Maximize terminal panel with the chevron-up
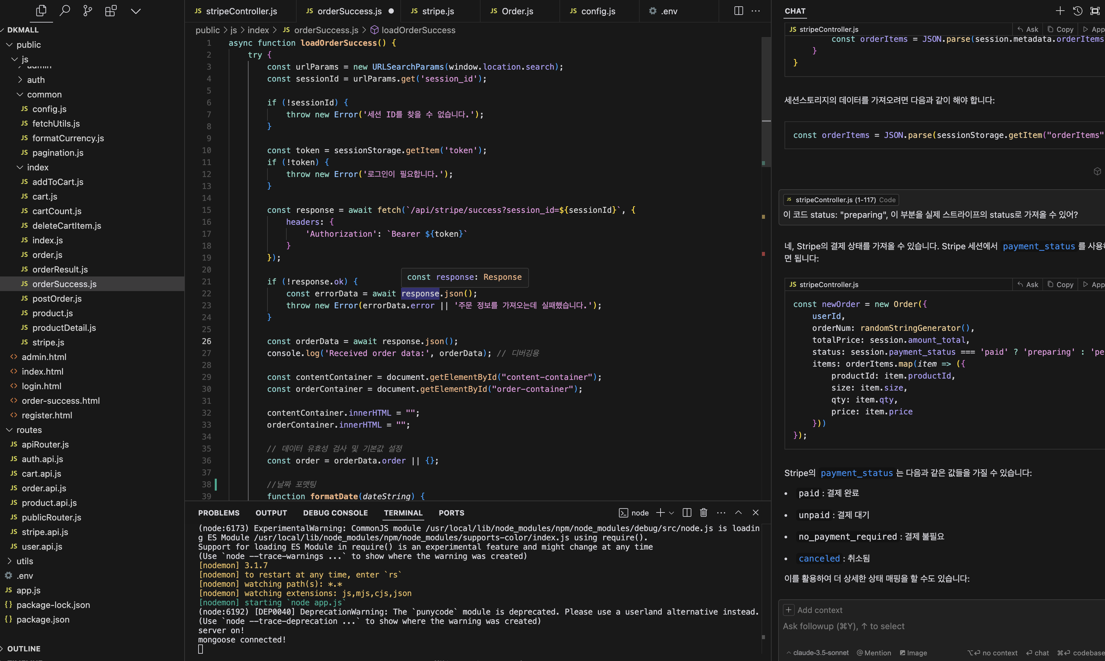The image size is (1105, 661). (x=738, y=513)
